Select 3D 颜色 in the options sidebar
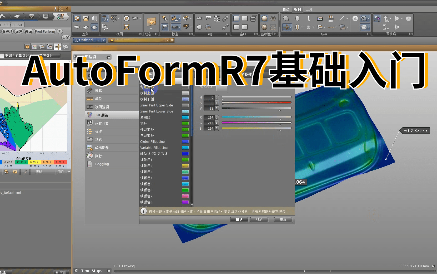 click(101, 115)
